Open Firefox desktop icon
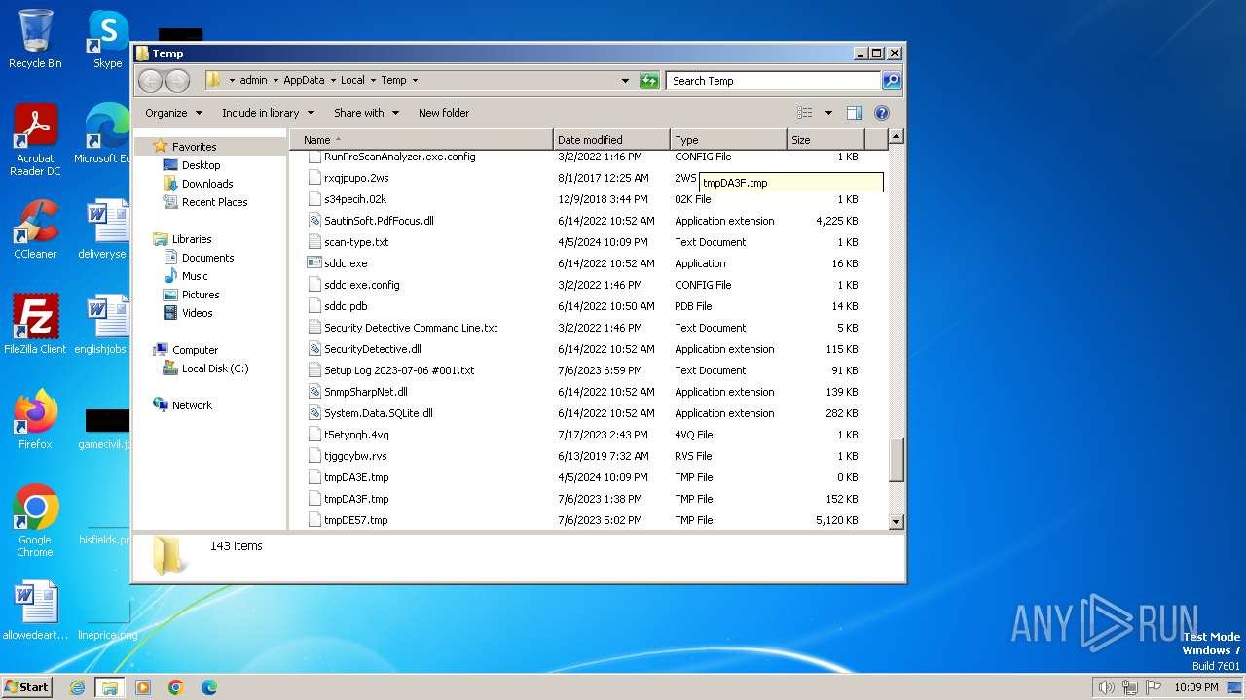The image size is (1246, 700). pyautogui.click(x=35, y=420)
